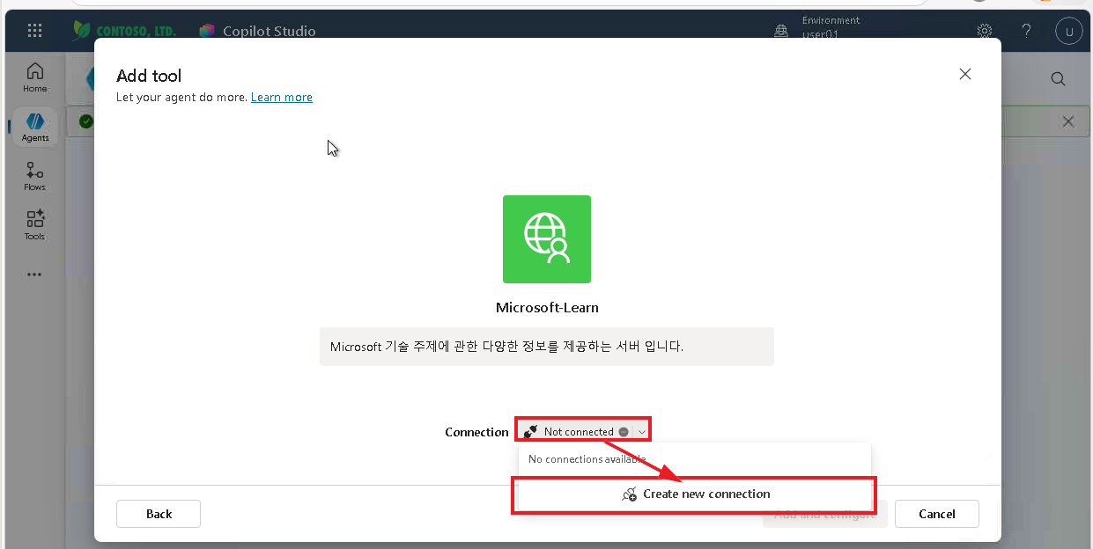Go to Home in the sidebar
The width and height of the screenshot is (1093, 549).
click(x=35, y=77)
